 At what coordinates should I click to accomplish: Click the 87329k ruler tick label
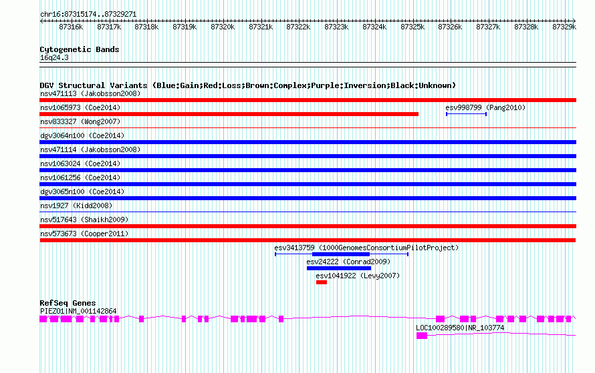[x=564, y=27]
